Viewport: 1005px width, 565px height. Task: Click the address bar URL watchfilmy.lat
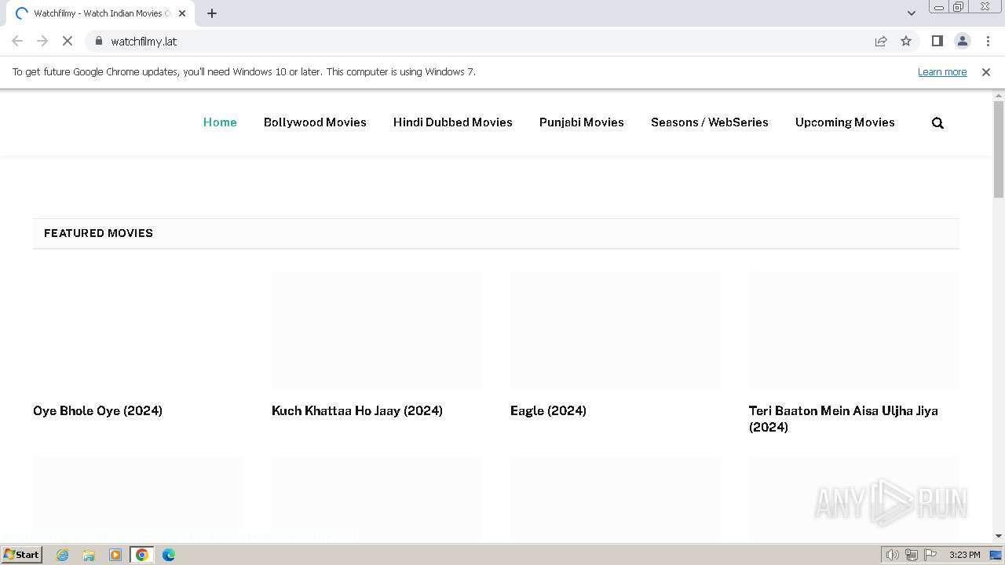[x=144, y=41]
